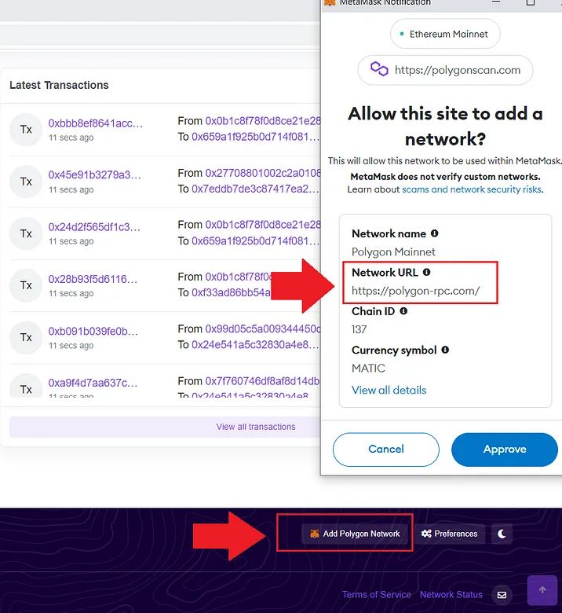Expand View all details link
Screen dimensions: 562x613
click(x=389, y=390)
